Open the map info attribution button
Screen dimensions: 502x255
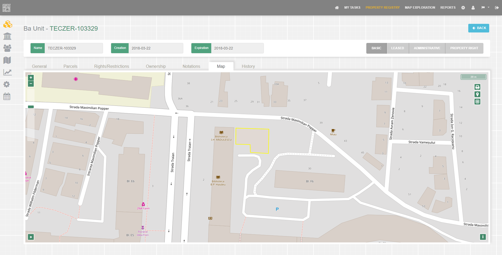483,237
